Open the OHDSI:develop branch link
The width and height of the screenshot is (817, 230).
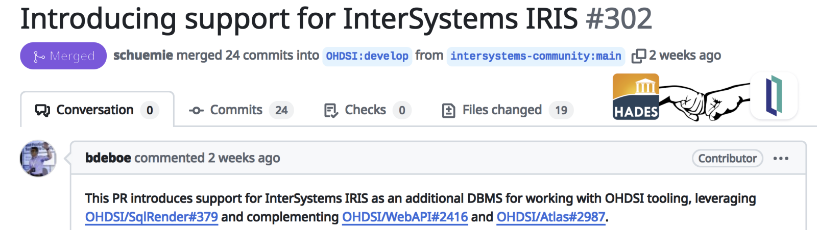tap(367, 56)
